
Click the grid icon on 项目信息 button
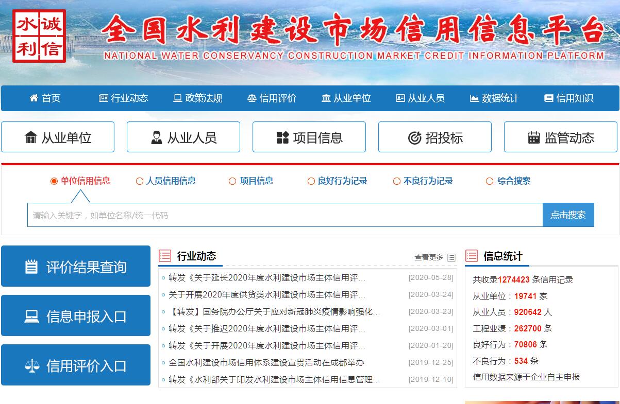tap(282, 137)
